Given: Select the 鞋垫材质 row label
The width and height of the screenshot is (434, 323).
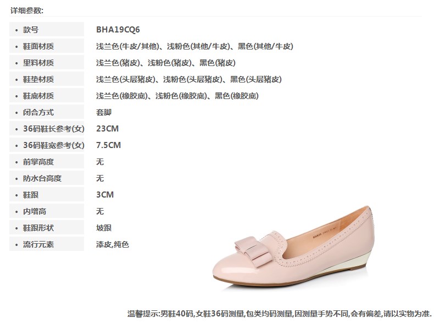Looking at the screenshot, I should click(x=47, y=79).
